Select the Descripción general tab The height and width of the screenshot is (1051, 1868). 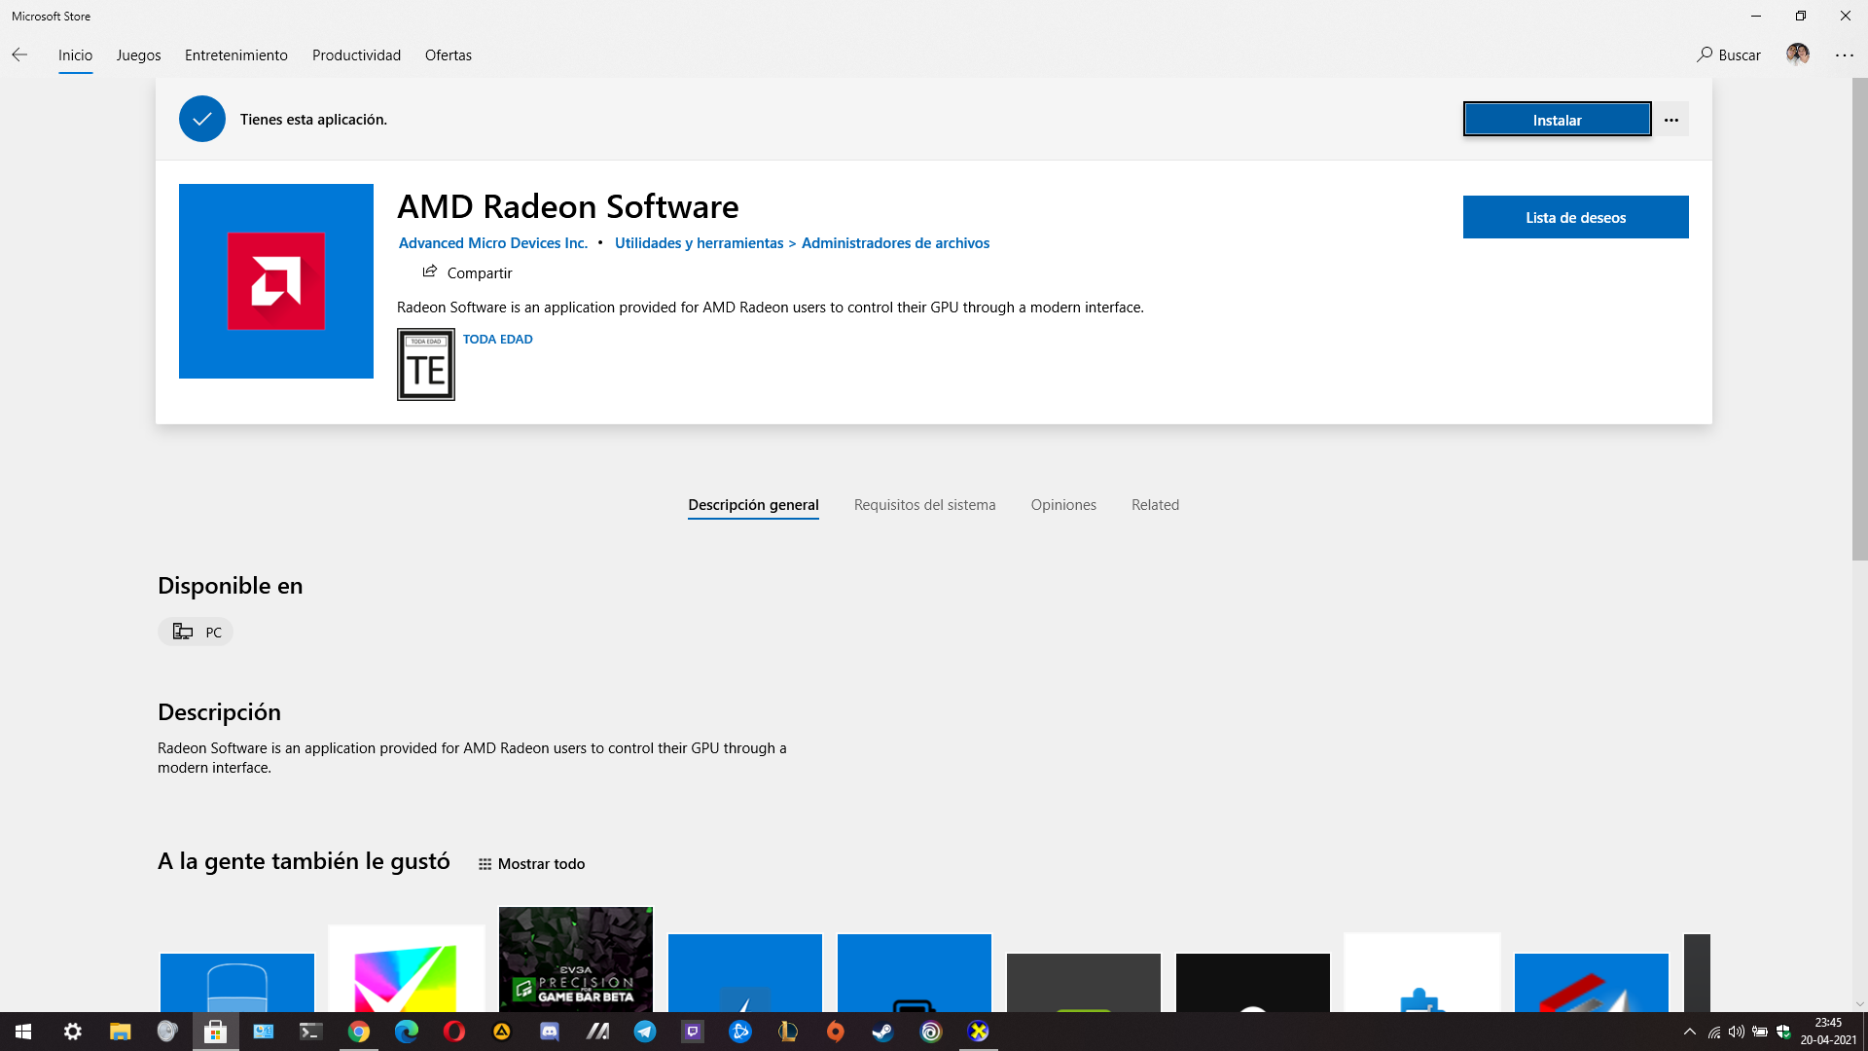(x=753, y=505)
